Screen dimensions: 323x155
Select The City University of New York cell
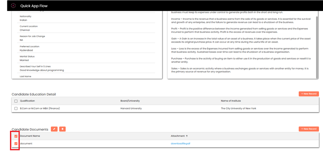click(x=239, y=108)
